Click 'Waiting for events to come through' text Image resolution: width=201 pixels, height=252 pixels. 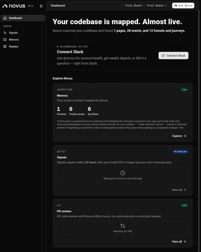pyautogui.click(x=123, y=179)
